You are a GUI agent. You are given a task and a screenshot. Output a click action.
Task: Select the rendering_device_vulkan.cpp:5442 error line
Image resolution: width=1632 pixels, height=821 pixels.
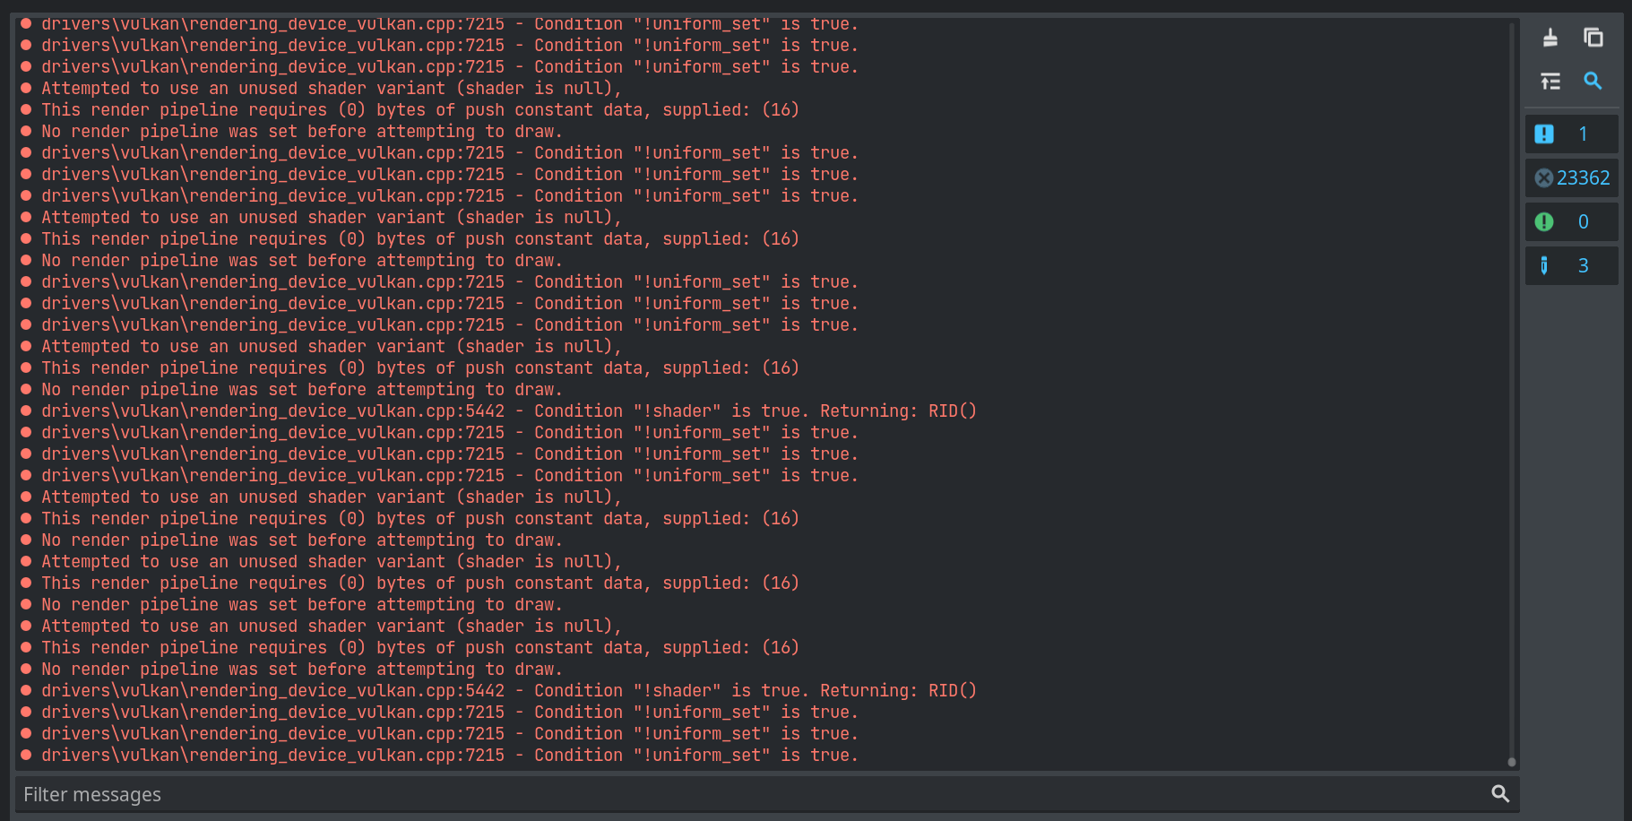pyautogui.click(x=508, y=410)
